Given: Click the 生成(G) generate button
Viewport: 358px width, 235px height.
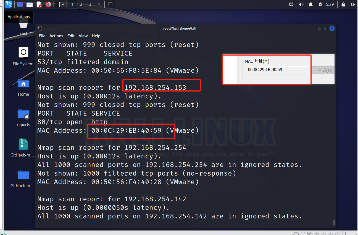Looking at the screenshot, I should tap(325, 70).
